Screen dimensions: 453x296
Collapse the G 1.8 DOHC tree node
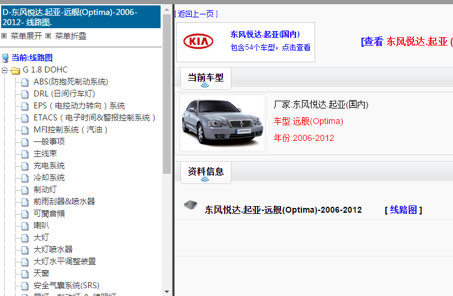[x=4, y=70]
